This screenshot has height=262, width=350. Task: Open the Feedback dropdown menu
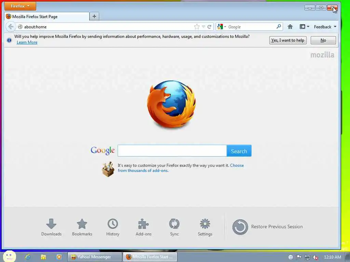(x=325, y=27)
